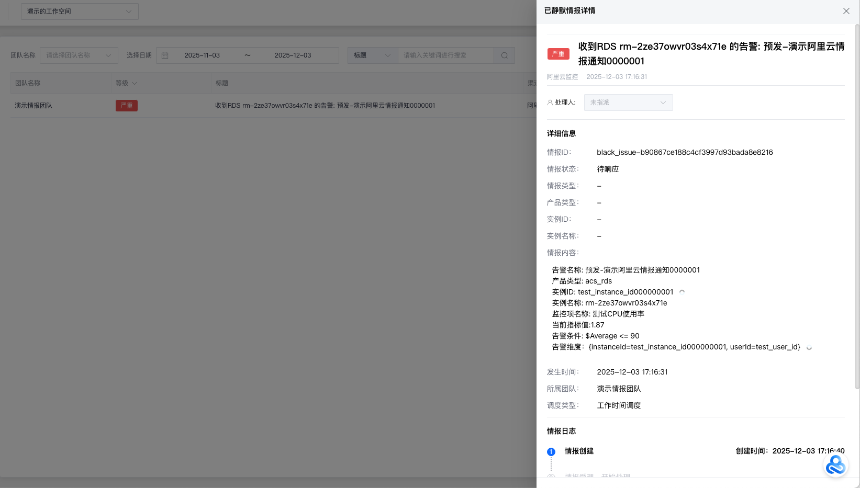Open the 标题 search field type dropdown
860x488 pixels.
(372, 55)
